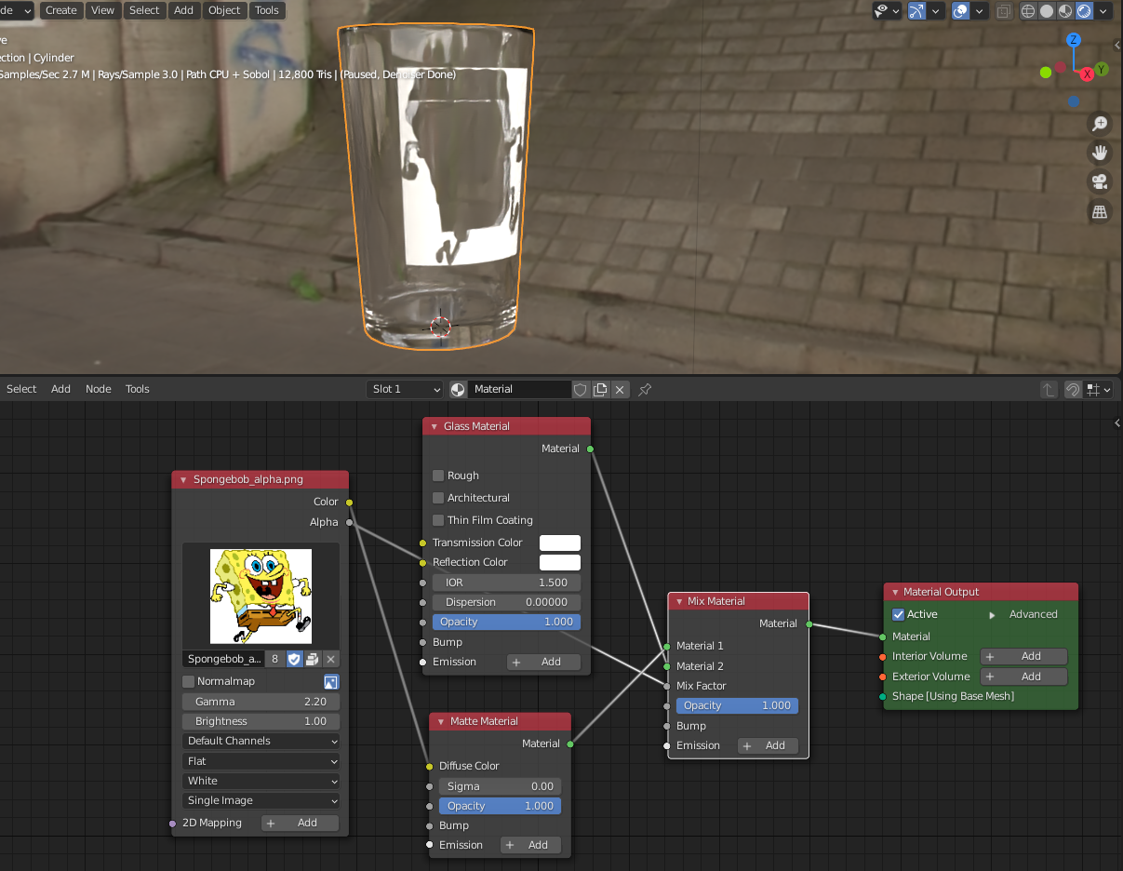Toggle viewport overlays icon
This screenshot has width=1123, height=871.
[x=961, y=11]
